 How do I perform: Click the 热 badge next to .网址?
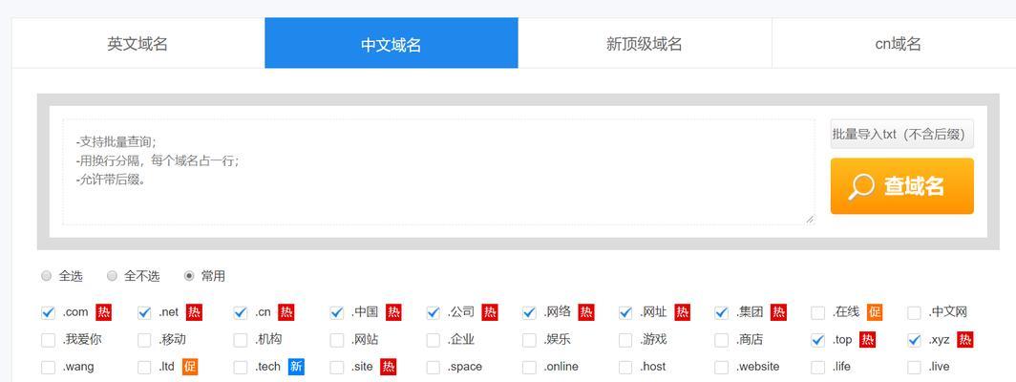click(x=683, y=312)
